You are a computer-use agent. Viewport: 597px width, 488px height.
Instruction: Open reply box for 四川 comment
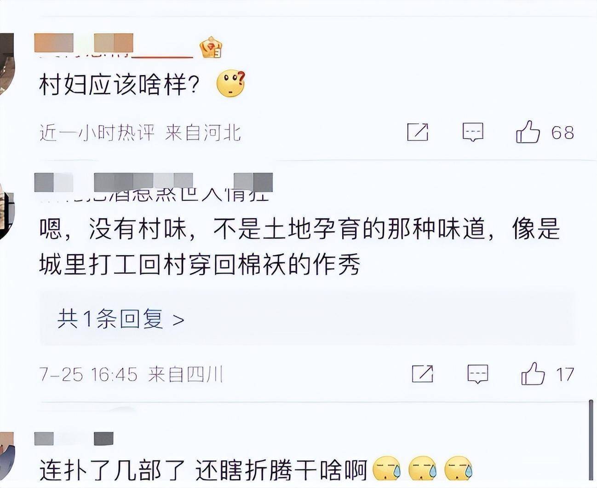pos(477,374)
